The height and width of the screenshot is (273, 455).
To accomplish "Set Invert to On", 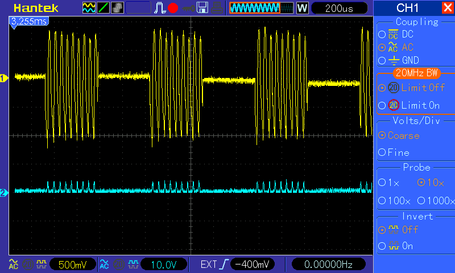I will pyautogui.click(x=396, y=246).
